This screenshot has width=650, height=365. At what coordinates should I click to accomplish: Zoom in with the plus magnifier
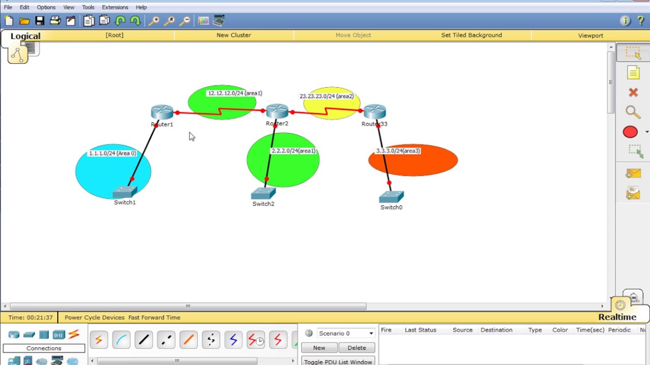tap(154, 21)
